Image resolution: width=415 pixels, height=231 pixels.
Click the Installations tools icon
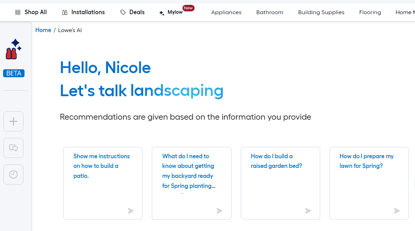coord(65,12)
